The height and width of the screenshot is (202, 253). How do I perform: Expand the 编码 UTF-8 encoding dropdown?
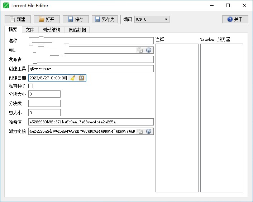(152, 19)
